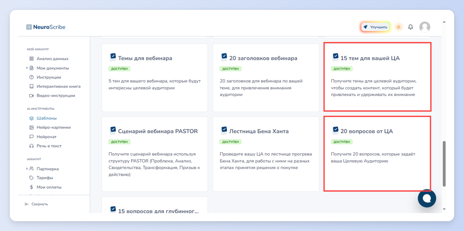
Task: Click the Нейрочат chat icon
Action: click(32, 137)
